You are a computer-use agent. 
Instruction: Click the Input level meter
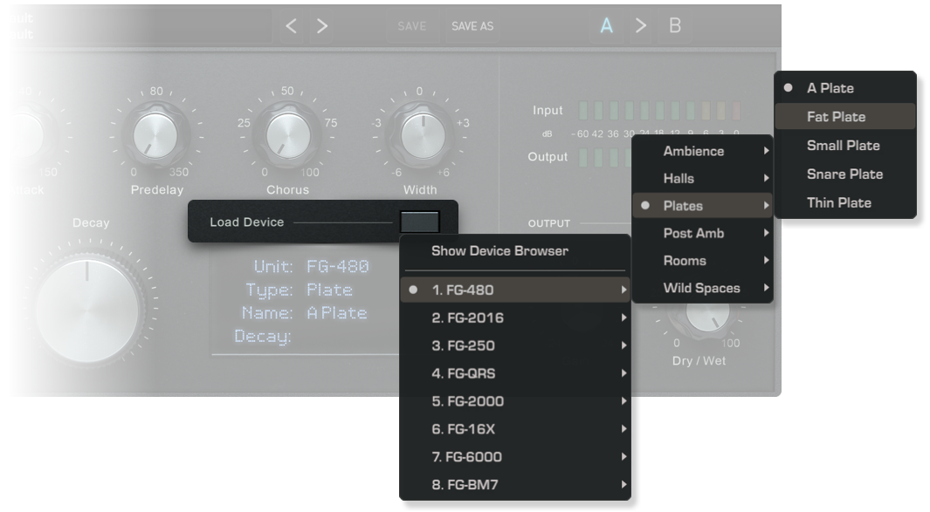[659, 110]
